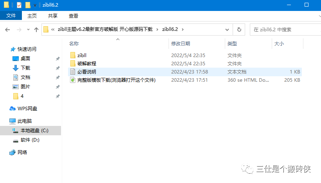
Task: Select the 必看说明 text document icon
Action: pos(73,72)
